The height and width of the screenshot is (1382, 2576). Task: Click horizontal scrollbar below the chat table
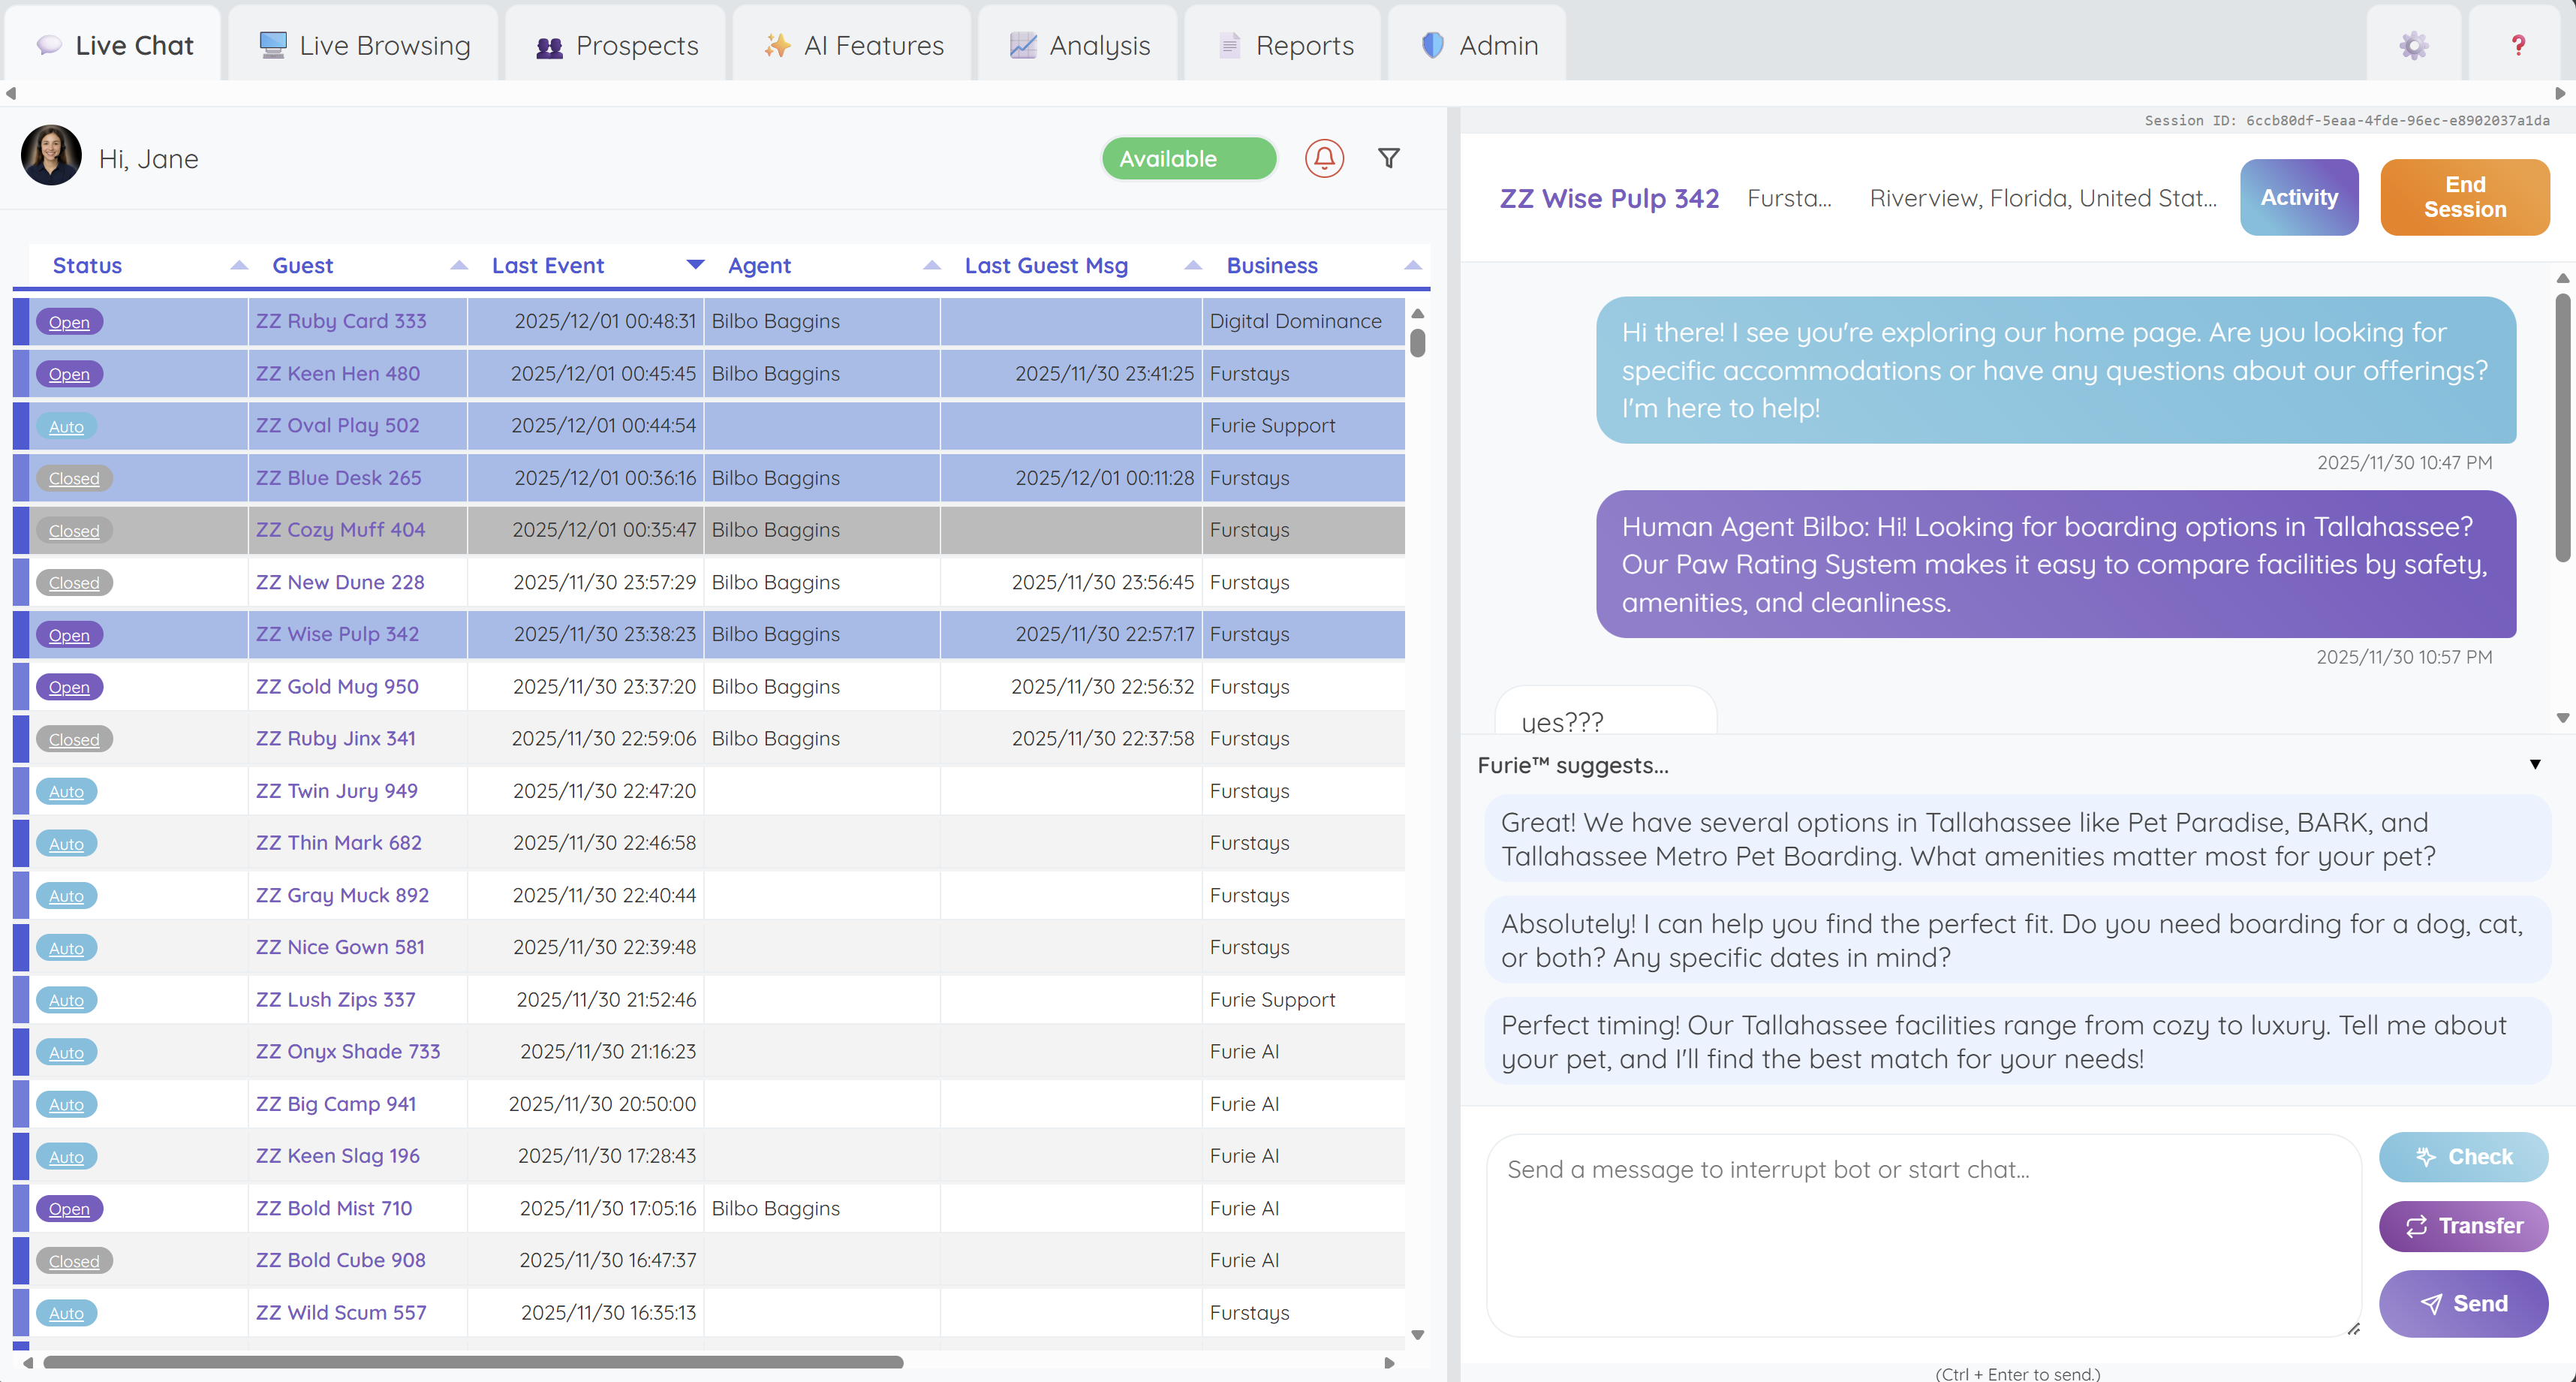point(473,1362)
